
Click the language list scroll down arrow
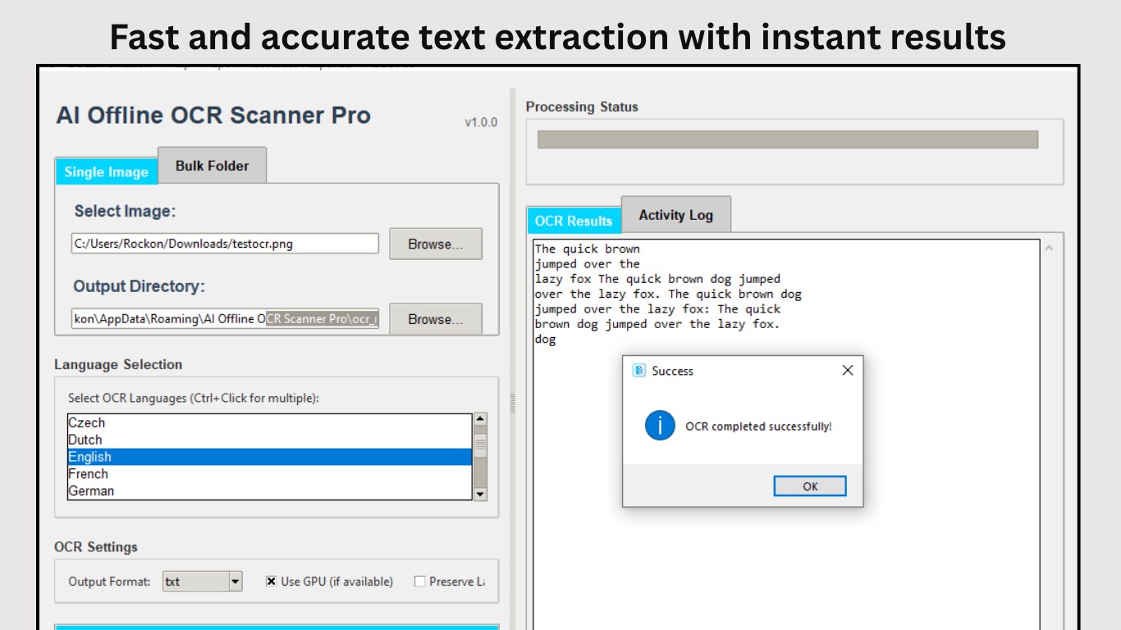pyautogui.click(x=481, y=494)
